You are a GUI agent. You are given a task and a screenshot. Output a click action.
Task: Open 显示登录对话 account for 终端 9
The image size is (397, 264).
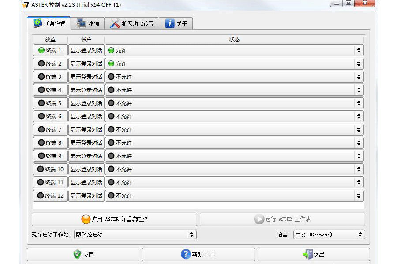click(x=86, y=156)
